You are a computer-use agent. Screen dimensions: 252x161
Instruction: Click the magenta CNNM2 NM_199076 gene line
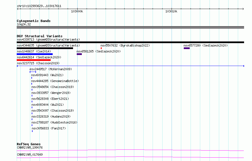(x=130, y=150)
